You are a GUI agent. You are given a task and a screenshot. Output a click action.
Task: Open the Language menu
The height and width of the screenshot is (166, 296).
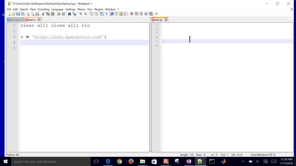(57, 9)
